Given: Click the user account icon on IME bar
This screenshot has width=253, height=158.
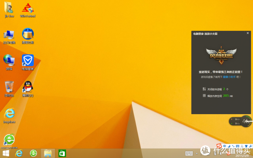Looking at the screenshot, I should (x=242, y=146).
